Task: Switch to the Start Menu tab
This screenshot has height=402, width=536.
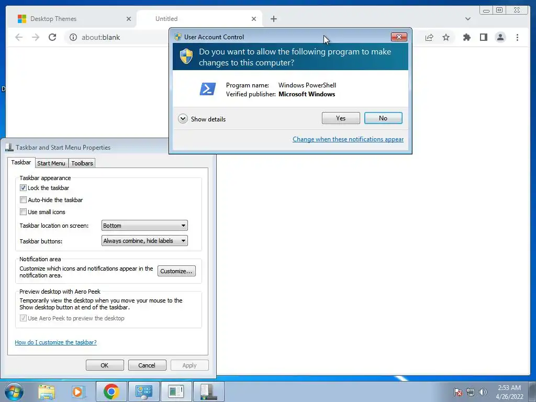Action: click(51, 163)
